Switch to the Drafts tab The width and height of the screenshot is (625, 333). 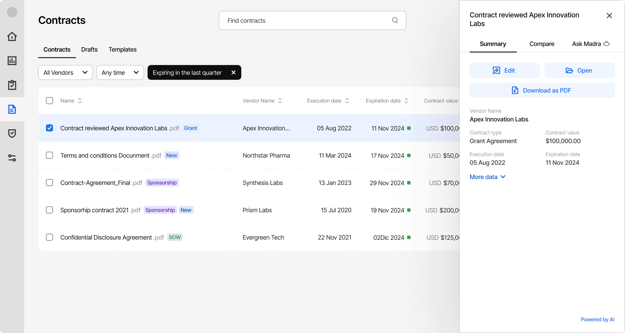point(89,50)
